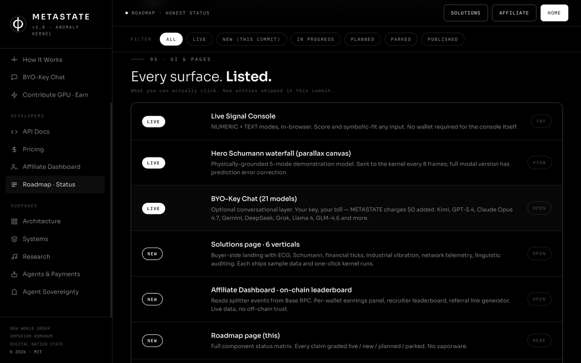Image resolution: width=581 pixels, height=363 pixels.
Task: Click the Agents & Payments lock icon
Action: pos(14,274)
